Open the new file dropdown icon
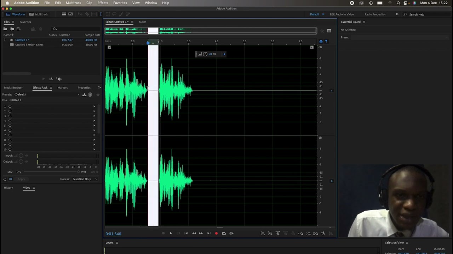 click(18, 29)
